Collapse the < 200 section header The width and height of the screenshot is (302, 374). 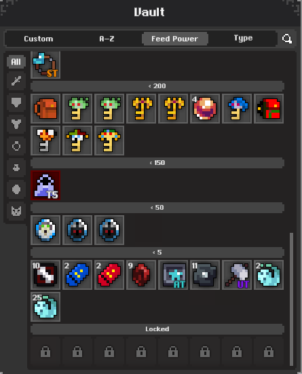click(157, 86)
